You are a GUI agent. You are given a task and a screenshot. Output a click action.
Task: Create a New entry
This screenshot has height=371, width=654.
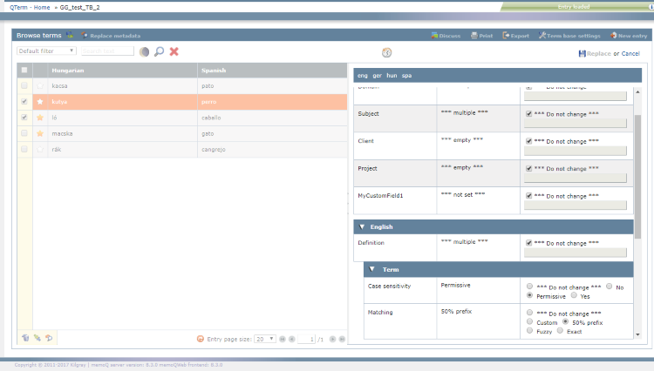628,36
